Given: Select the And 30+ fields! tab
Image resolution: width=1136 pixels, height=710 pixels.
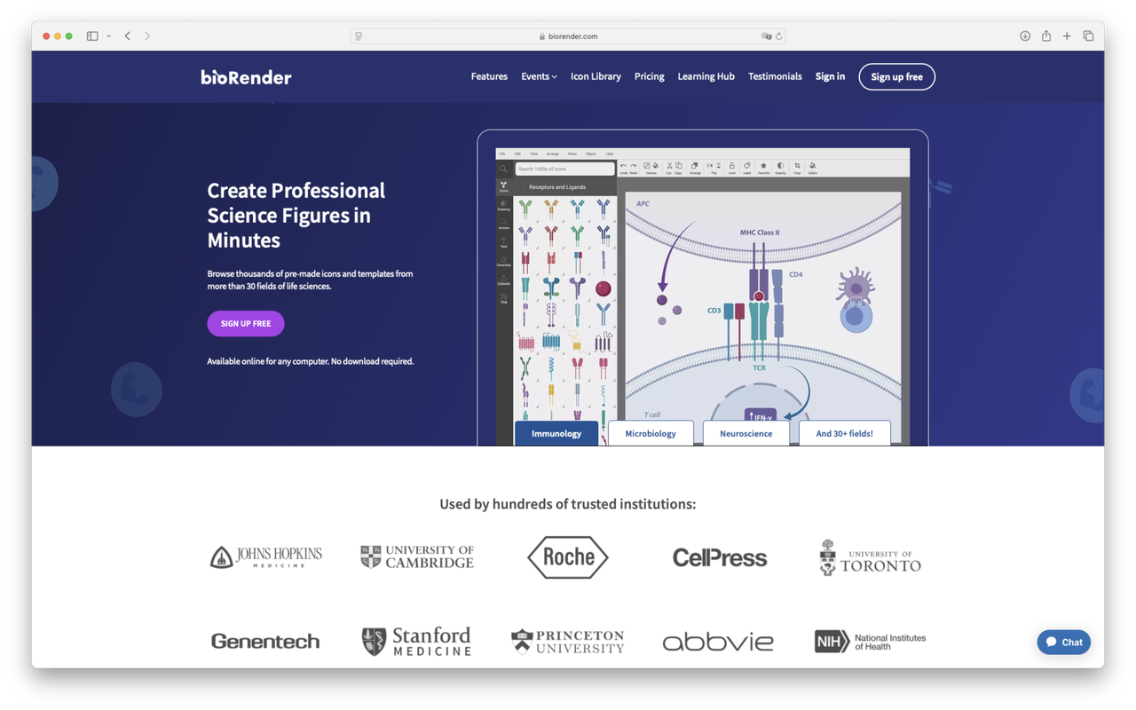Looking at the screenshot, I should tap(844, 433).
